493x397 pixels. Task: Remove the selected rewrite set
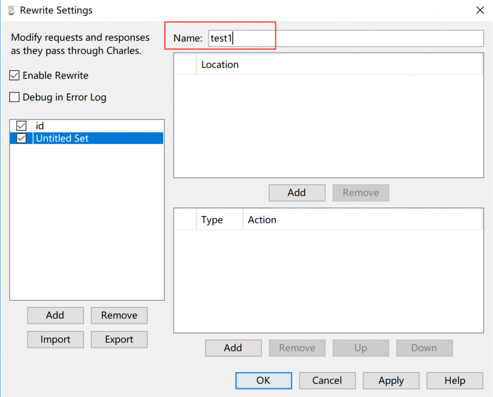tap(119, 315)
